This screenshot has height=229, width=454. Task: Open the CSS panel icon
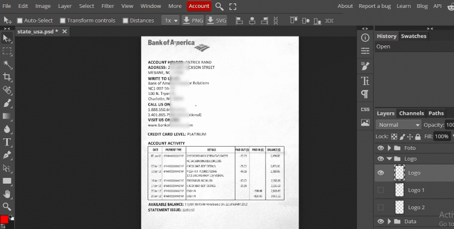[x=365, y=110]
